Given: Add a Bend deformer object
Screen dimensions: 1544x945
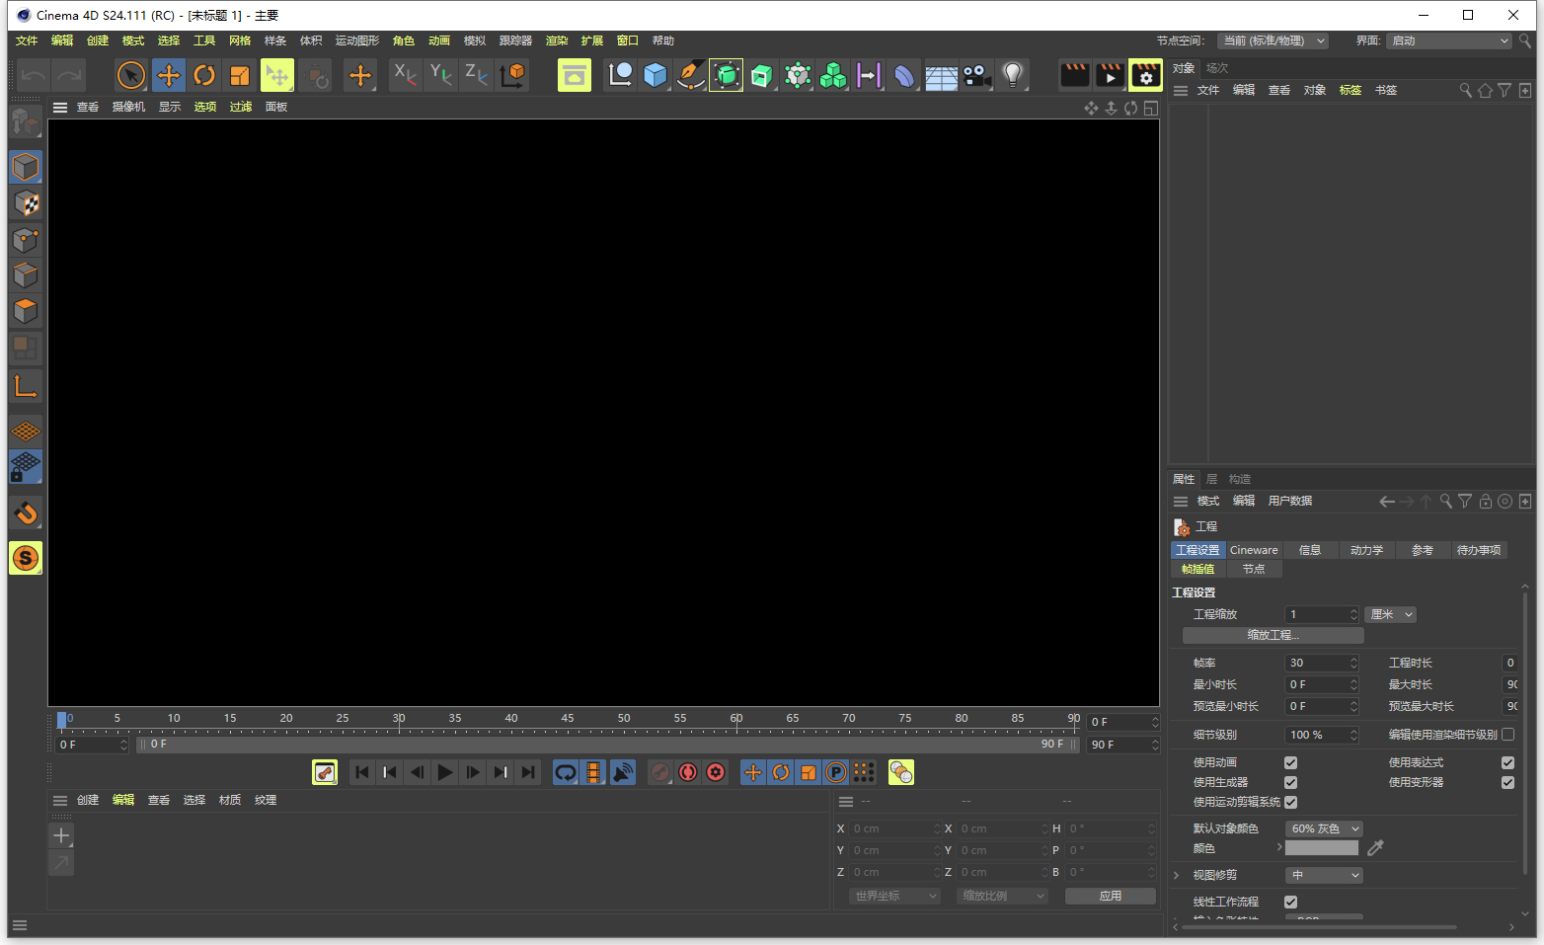Looking at the screenshot, I should click(x=904, y=75).
